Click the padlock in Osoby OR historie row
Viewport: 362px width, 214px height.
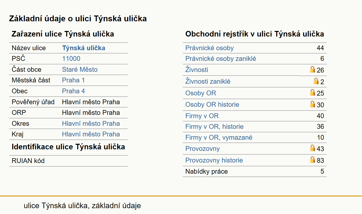click(x=312, y=104)
